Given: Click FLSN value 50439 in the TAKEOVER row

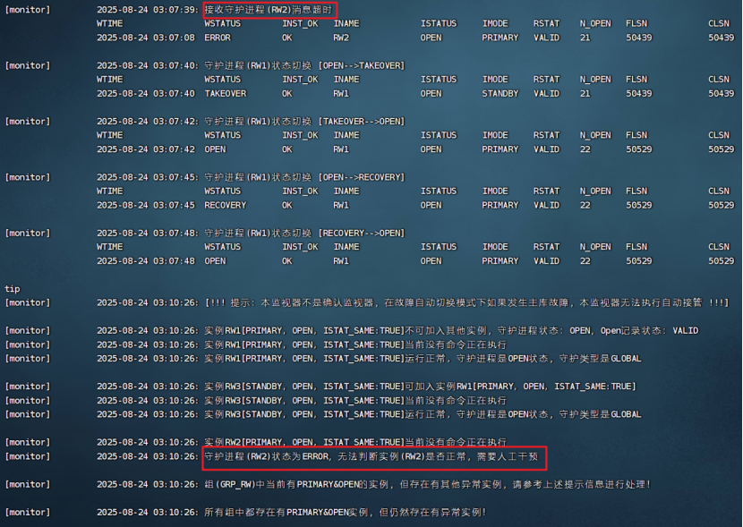Looking at the screenshot, I should click(639, 94).
